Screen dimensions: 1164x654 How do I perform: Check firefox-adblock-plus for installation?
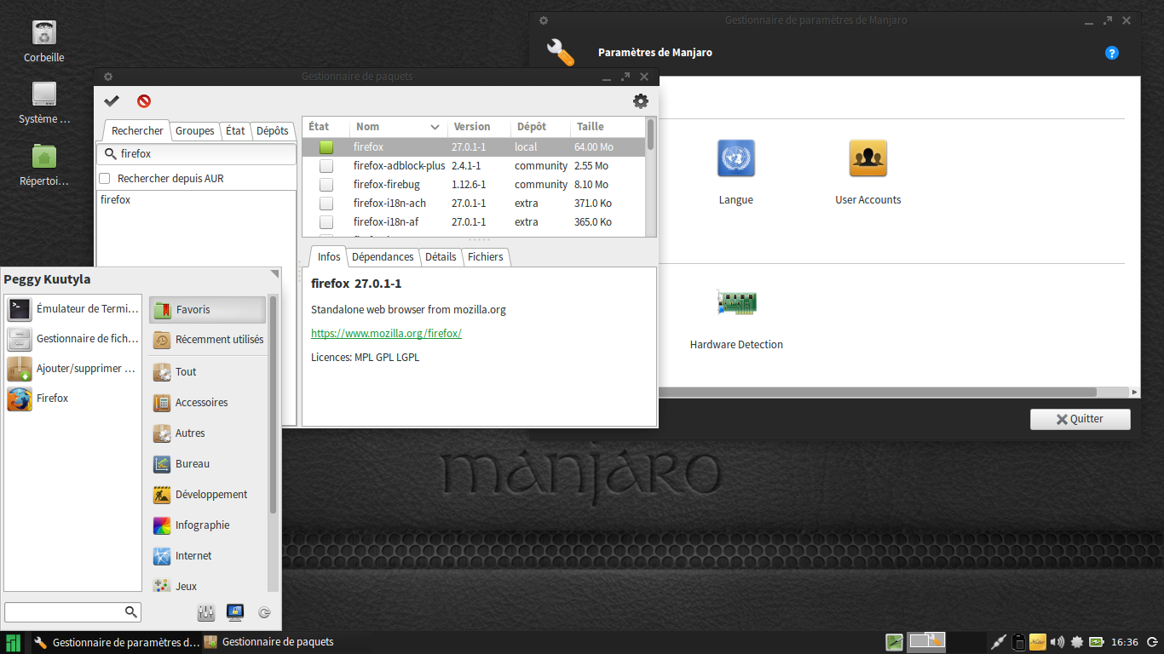(326, 165)
